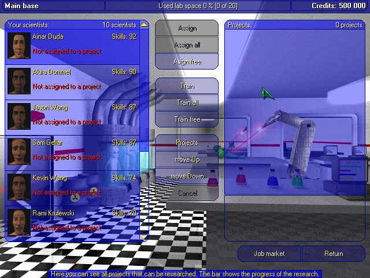Screen dimensions: 370x278
Task: Click the Projects panel header
Action: (x=240, y=25)
